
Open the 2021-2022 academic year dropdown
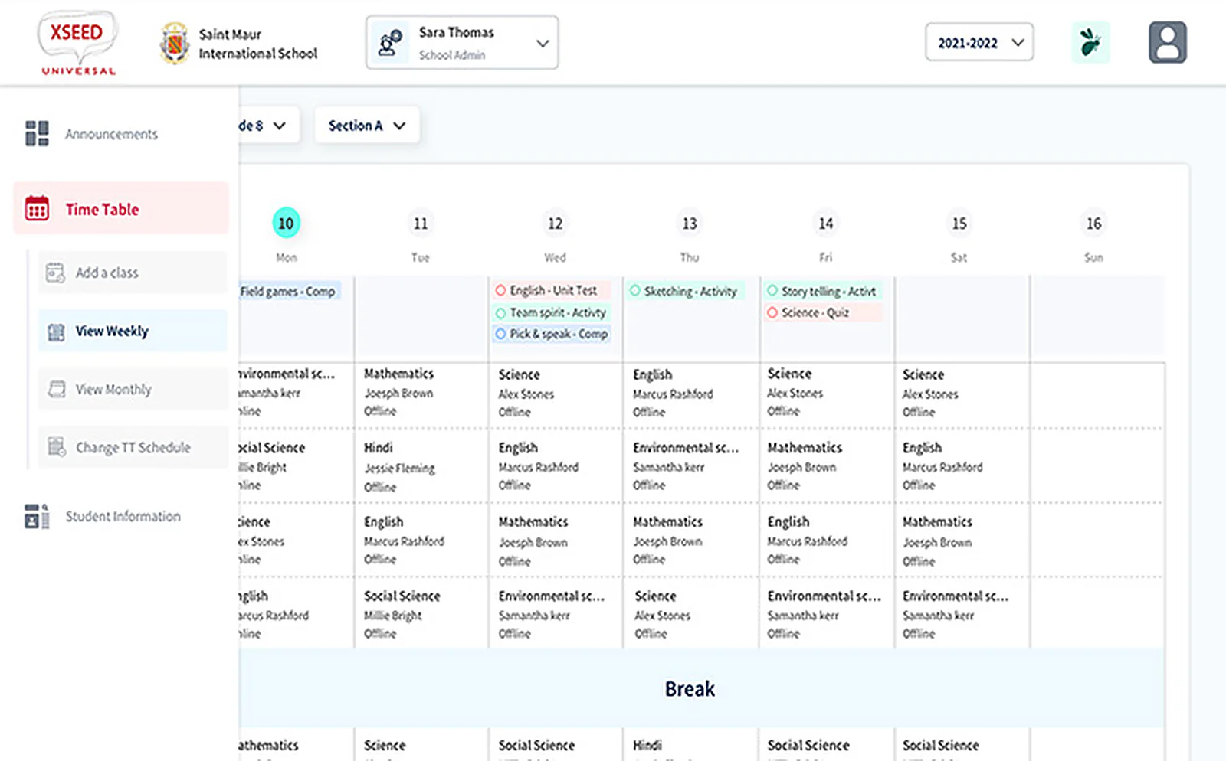coord(979,42)
